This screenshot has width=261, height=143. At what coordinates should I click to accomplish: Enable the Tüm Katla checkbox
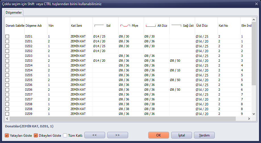(65, 135)
